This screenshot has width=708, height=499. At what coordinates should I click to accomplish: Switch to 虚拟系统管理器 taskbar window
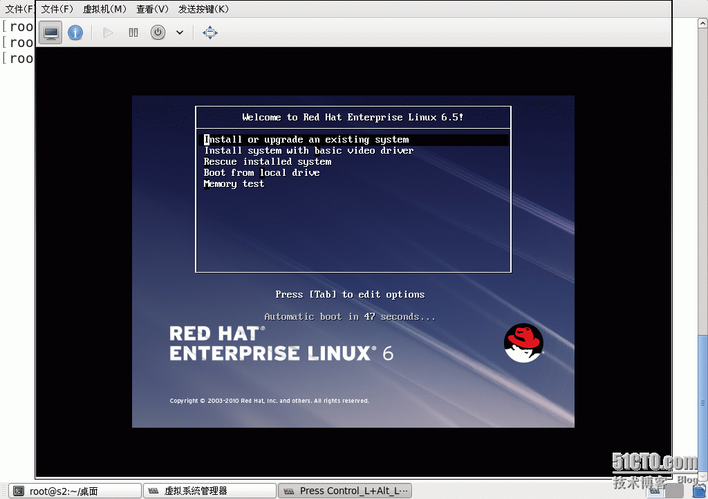click(x=209, y=491)
